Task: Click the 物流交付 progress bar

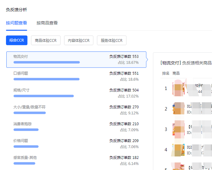Action: (x=47, y=62)
